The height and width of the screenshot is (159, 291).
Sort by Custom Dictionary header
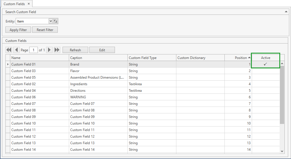[201, 58]
